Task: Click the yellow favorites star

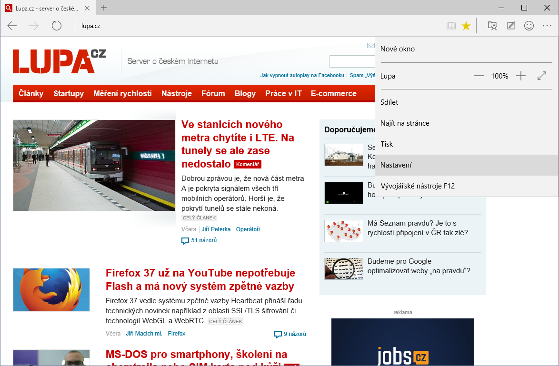Action: (466, 26)
